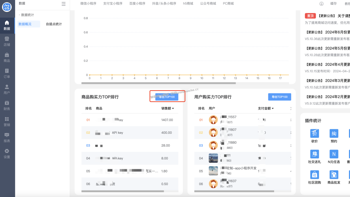Open the 财务 sidebar section
Screen dimensions: 350x197
pyautogui.click(x=7, y=106)
